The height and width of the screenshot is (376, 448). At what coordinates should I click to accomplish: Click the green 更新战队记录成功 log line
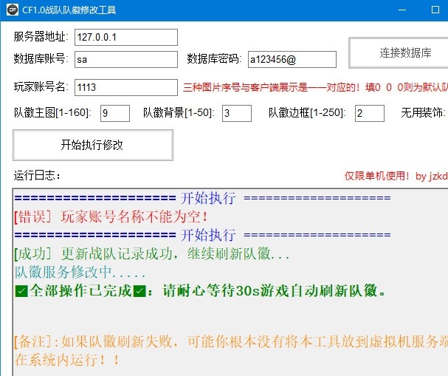coord(152,254)
